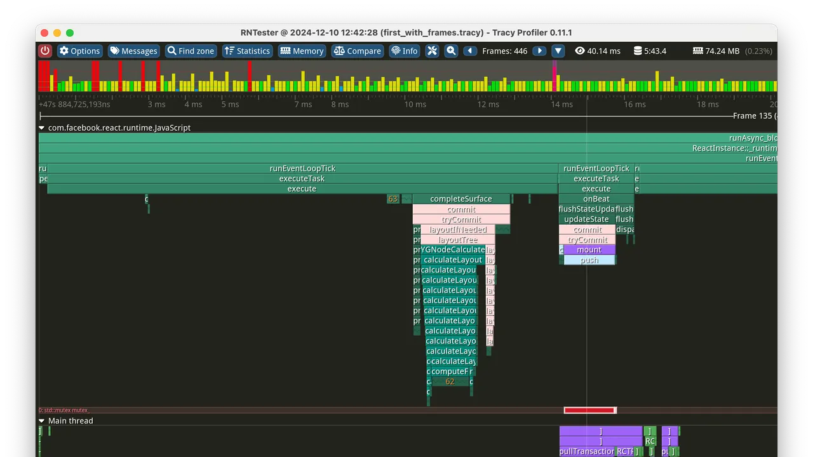Collapse the Main thread section
This screenshot has width=813, height=457.
point(42,421)
